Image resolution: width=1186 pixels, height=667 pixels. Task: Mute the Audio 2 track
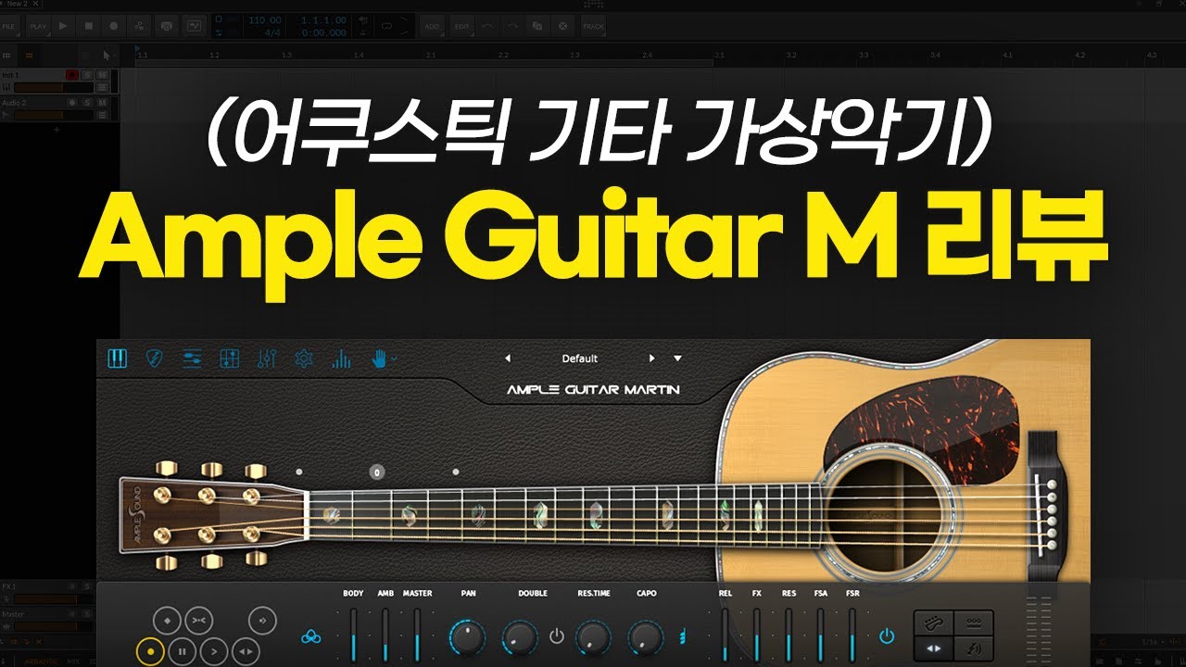[102, 103]
